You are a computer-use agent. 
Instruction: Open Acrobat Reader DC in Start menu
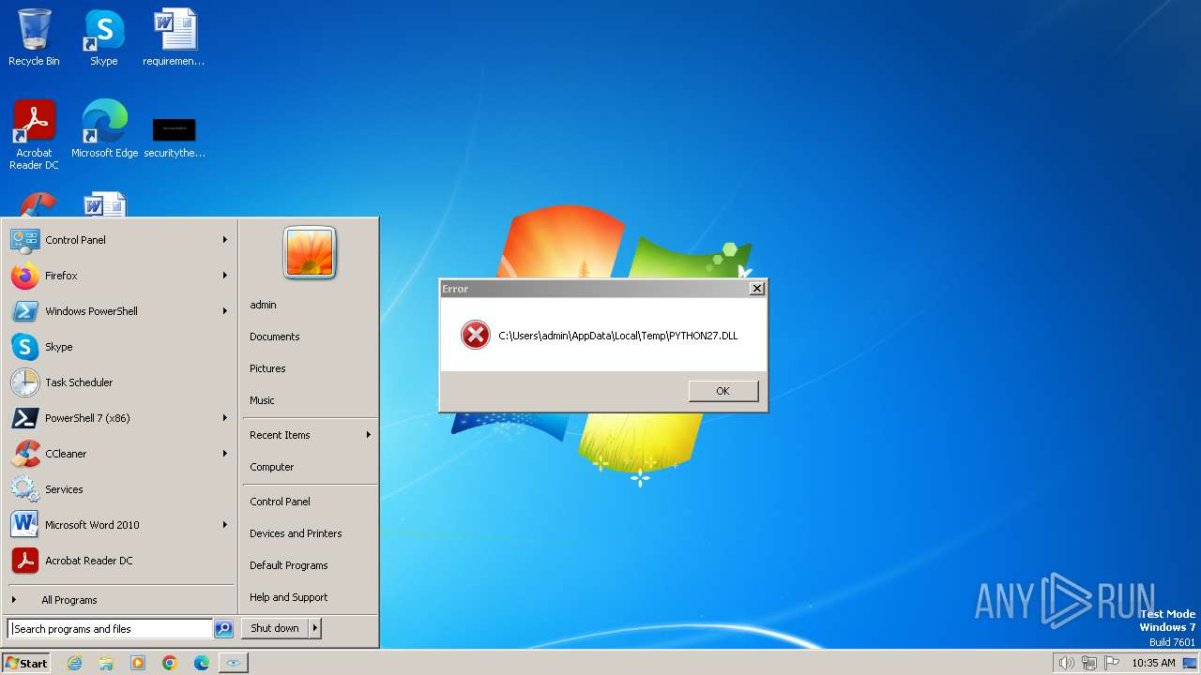pos(119,561)
